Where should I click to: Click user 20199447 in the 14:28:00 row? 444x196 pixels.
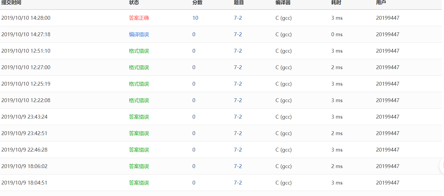tap(388, 18)
